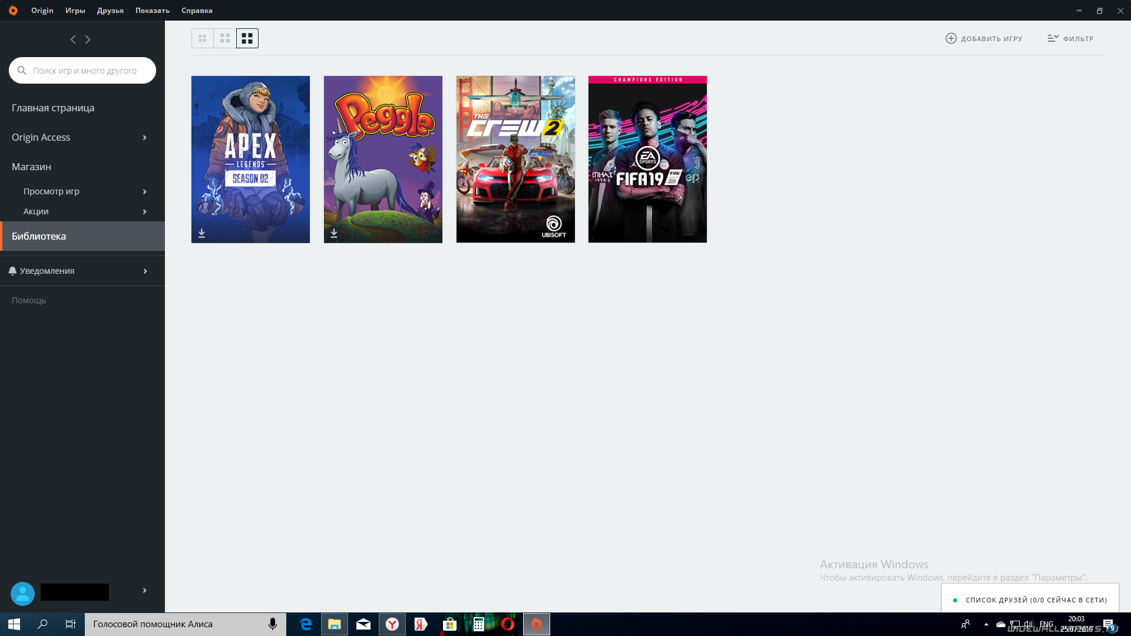Open the Показать menu
Screen dimensions: 1131x636
click(x=153, y=11)
